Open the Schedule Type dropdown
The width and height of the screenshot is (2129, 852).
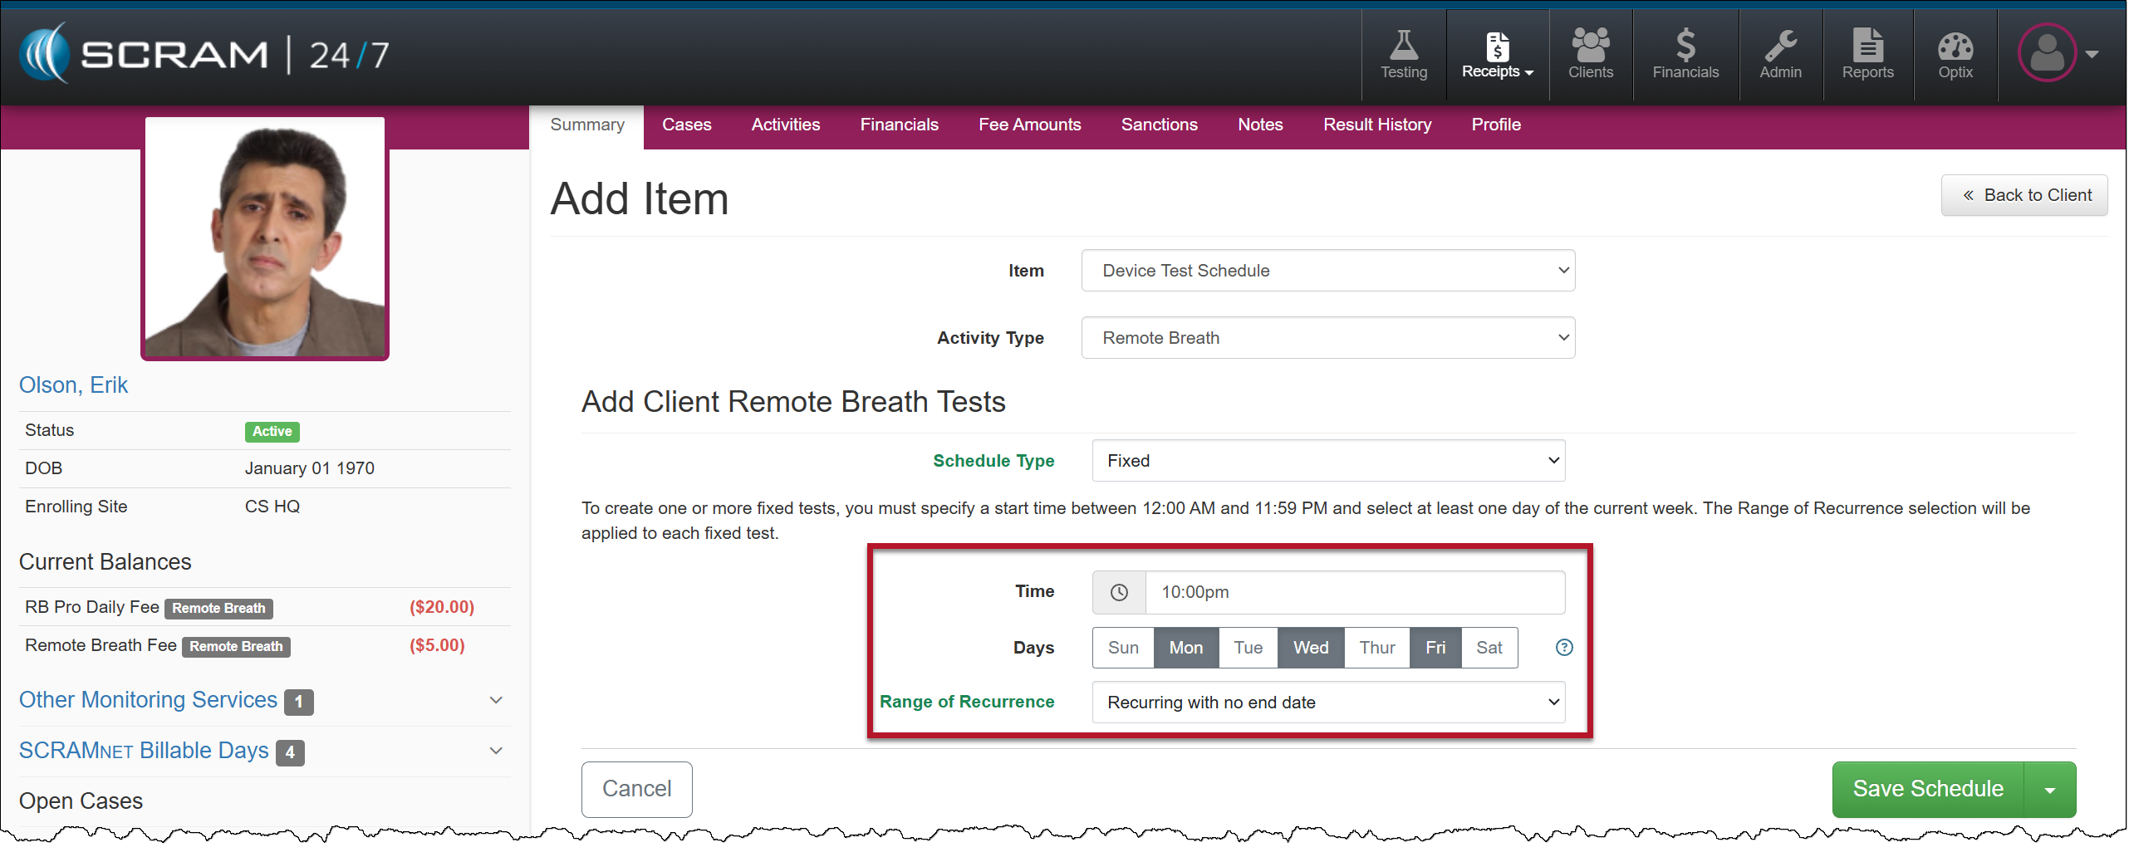[1327, 461]
